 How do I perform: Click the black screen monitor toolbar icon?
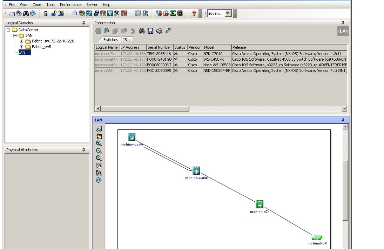(180, 13)
